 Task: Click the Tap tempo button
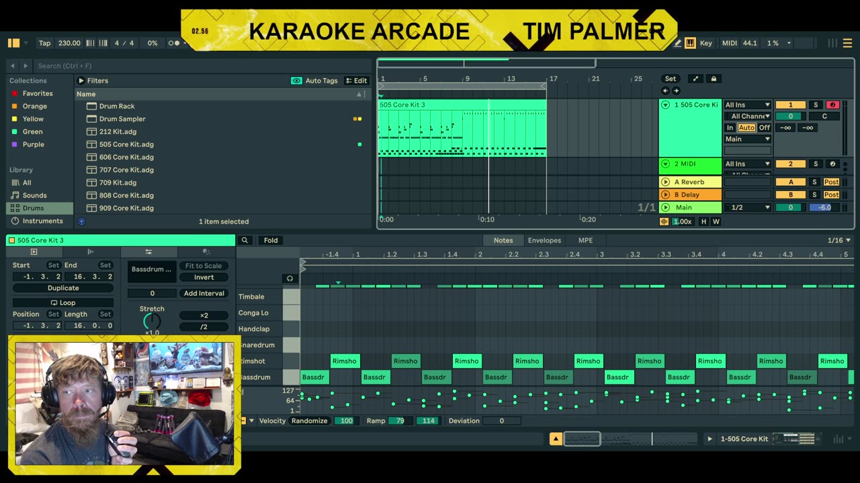click(x=44, y=43)
